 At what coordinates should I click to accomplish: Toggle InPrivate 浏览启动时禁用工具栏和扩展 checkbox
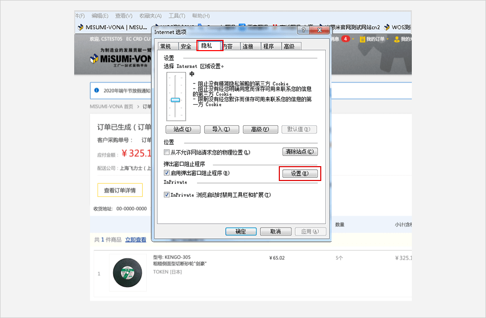[167, 195]
